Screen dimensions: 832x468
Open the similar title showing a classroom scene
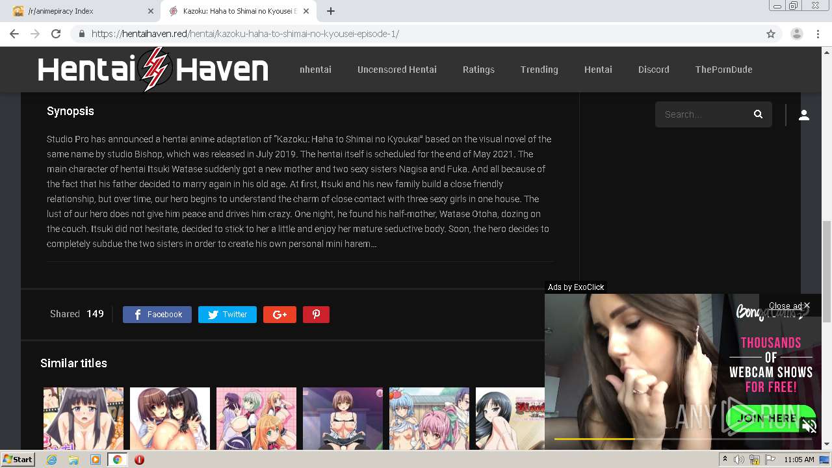pos(343,419)
